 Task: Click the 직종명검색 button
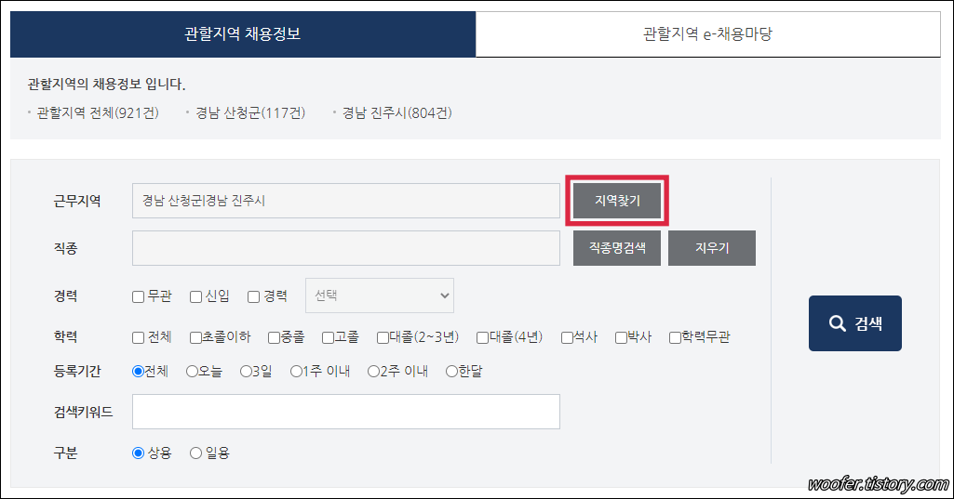click(x=617, y=248)
